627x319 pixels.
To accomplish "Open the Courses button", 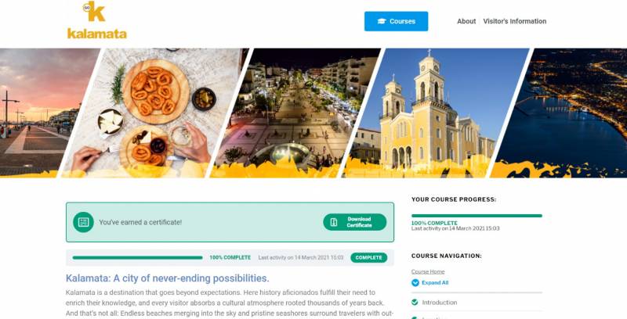I will coord(396,22).
